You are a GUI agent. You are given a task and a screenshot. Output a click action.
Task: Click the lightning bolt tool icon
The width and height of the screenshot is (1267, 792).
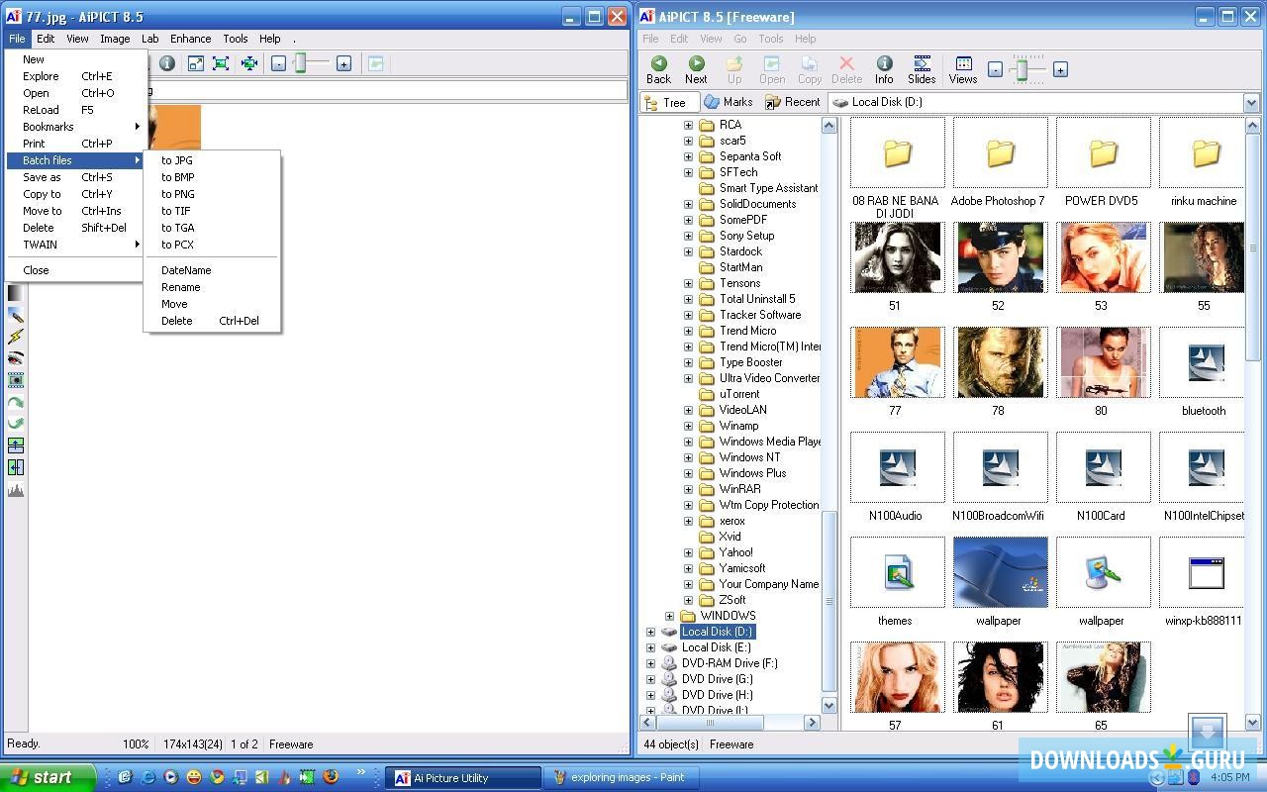[x=16, y=337]
